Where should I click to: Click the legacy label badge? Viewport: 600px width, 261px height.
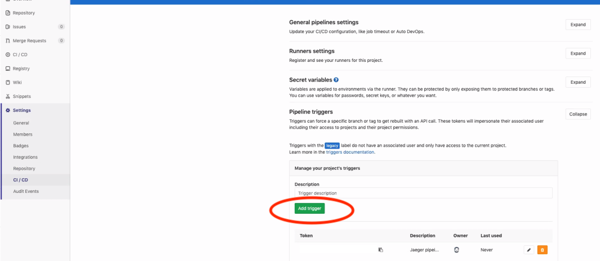tap(332, 146)
